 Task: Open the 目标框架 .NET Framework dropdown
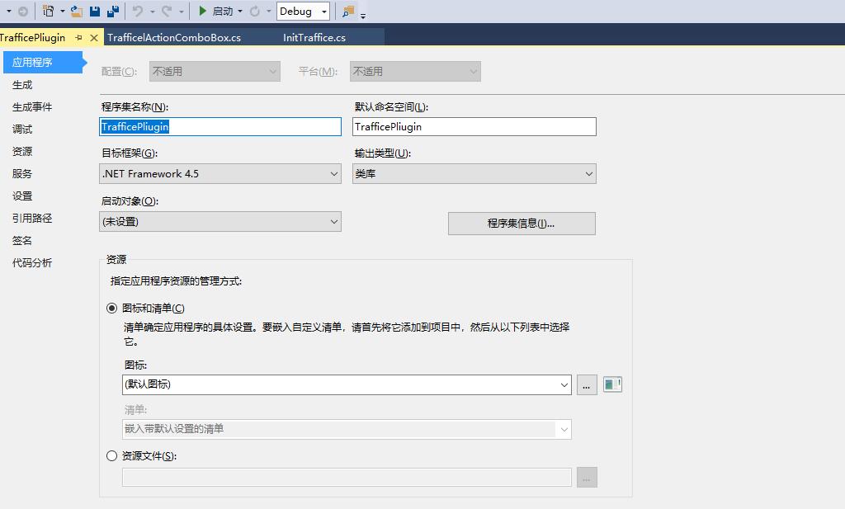pos(220,174)
